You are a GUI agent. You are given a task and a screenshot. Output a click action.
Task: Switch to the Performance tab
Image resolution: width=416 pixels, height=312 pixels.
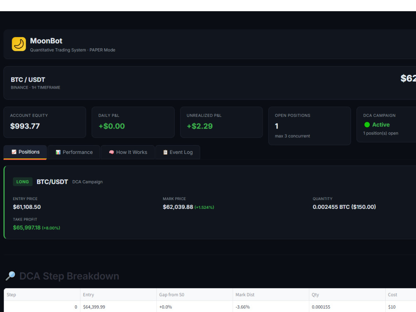[74, 152]
